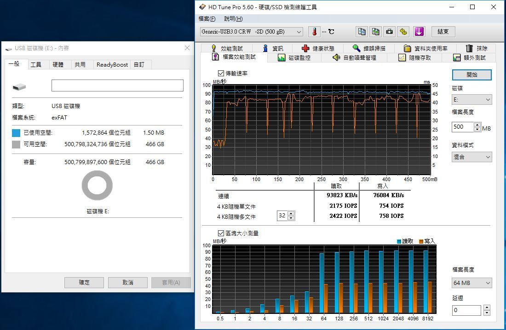The image size is (506, 330).
Task: Click the camera save screenshot icon
Action: pyautogui.click(x=390, y=32)
